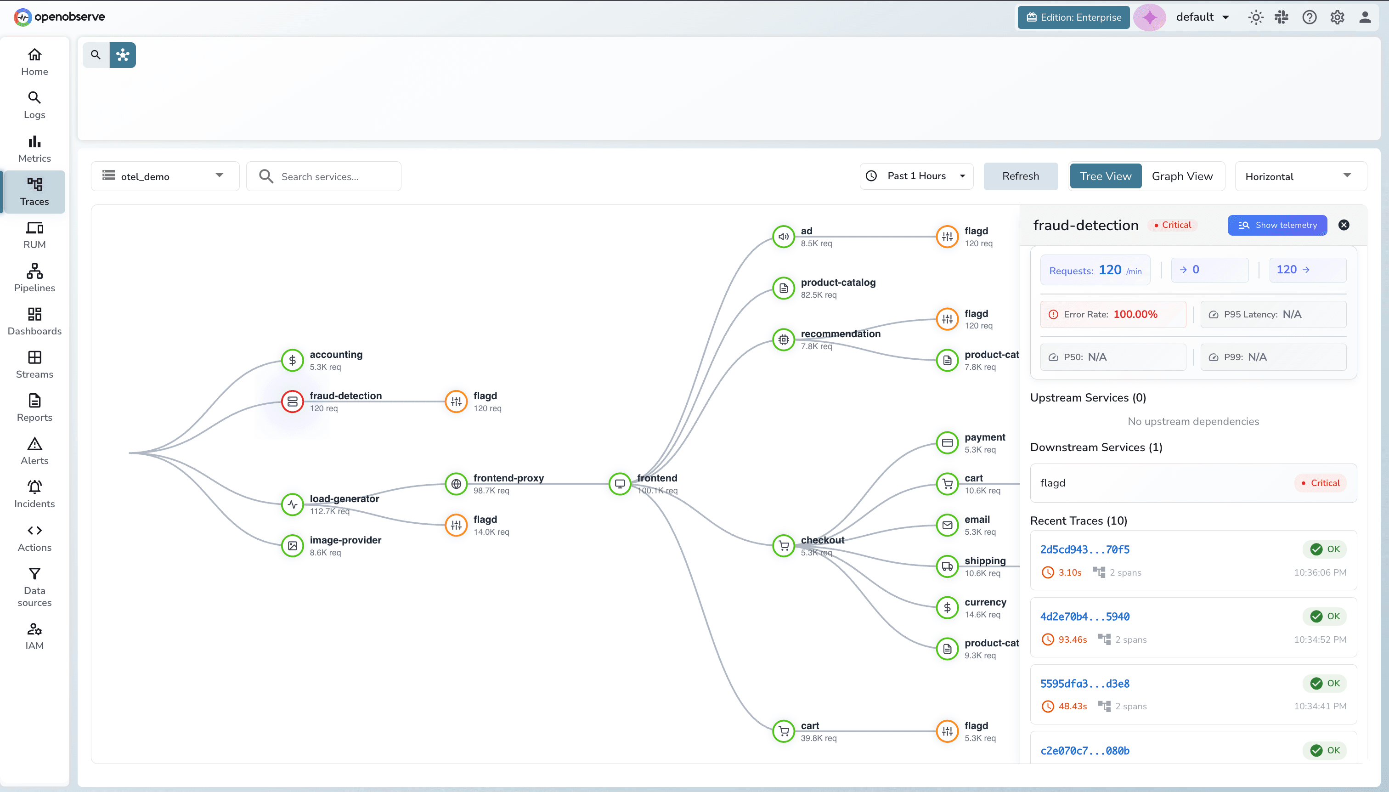This screenshot has height=792, width=1389.
Task: Click the service map icon above the canvas
Action: (122, 54)
